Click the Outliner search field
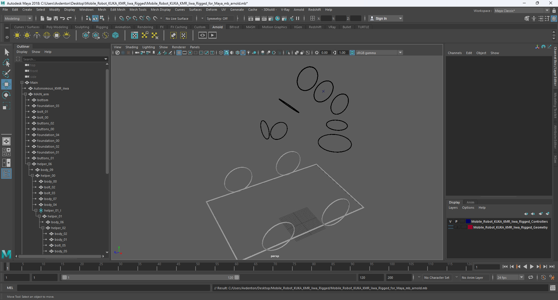The image size is (558, 300). coord(63,59)
